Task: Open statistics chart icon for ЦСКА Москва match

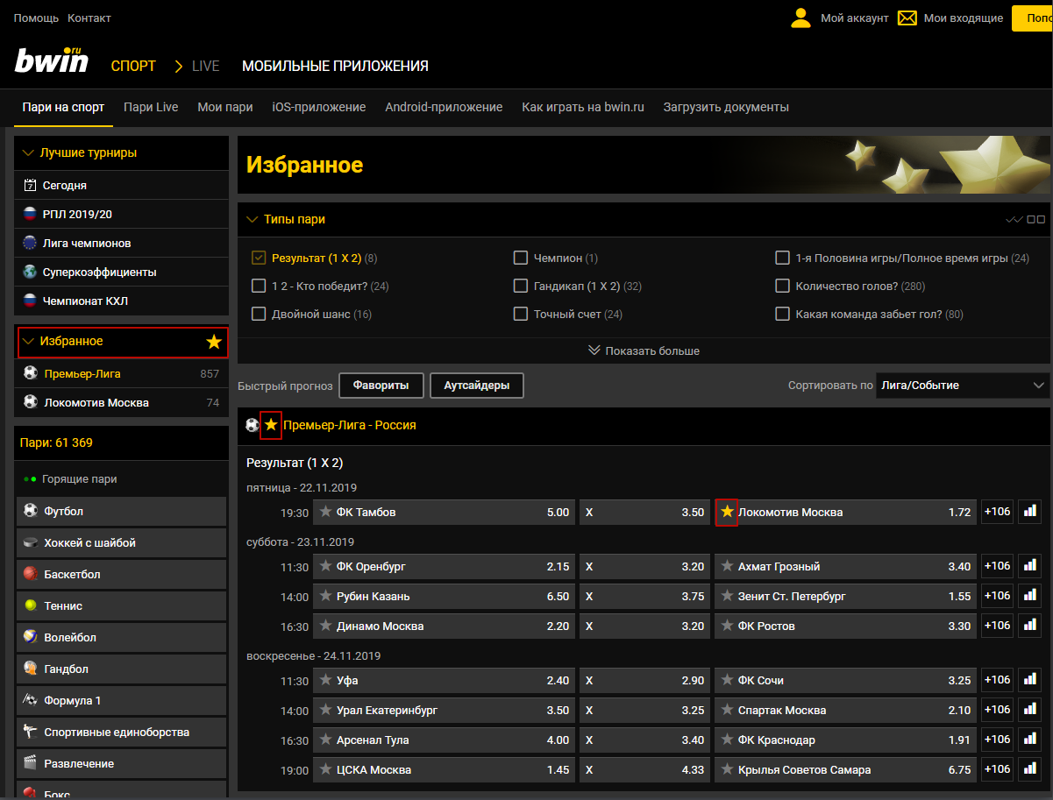Action: (x=1029, y=769)
